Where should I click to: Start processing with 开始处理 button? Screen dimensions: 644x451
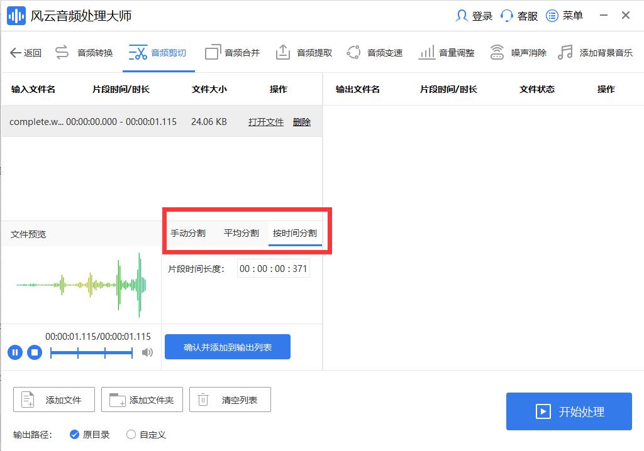(x=569, y=411)
